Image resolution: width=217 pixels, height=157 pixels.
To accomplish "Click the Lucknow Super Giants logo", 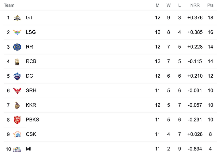I will [17, 32].
